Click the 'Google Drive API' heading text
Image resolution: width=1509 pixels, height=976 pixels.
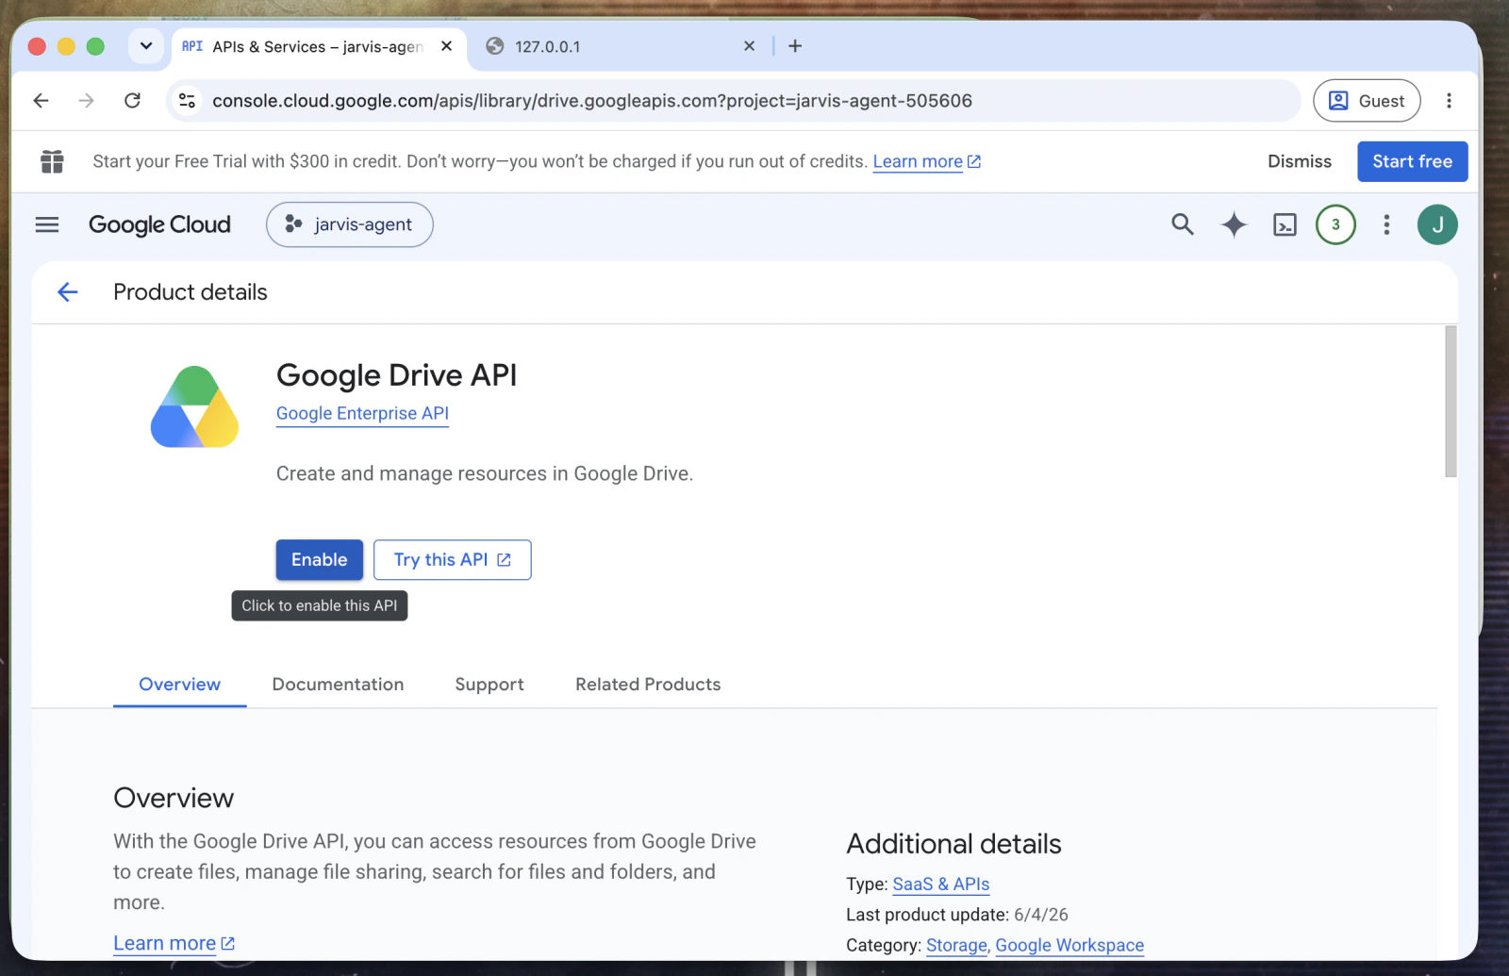396,375
